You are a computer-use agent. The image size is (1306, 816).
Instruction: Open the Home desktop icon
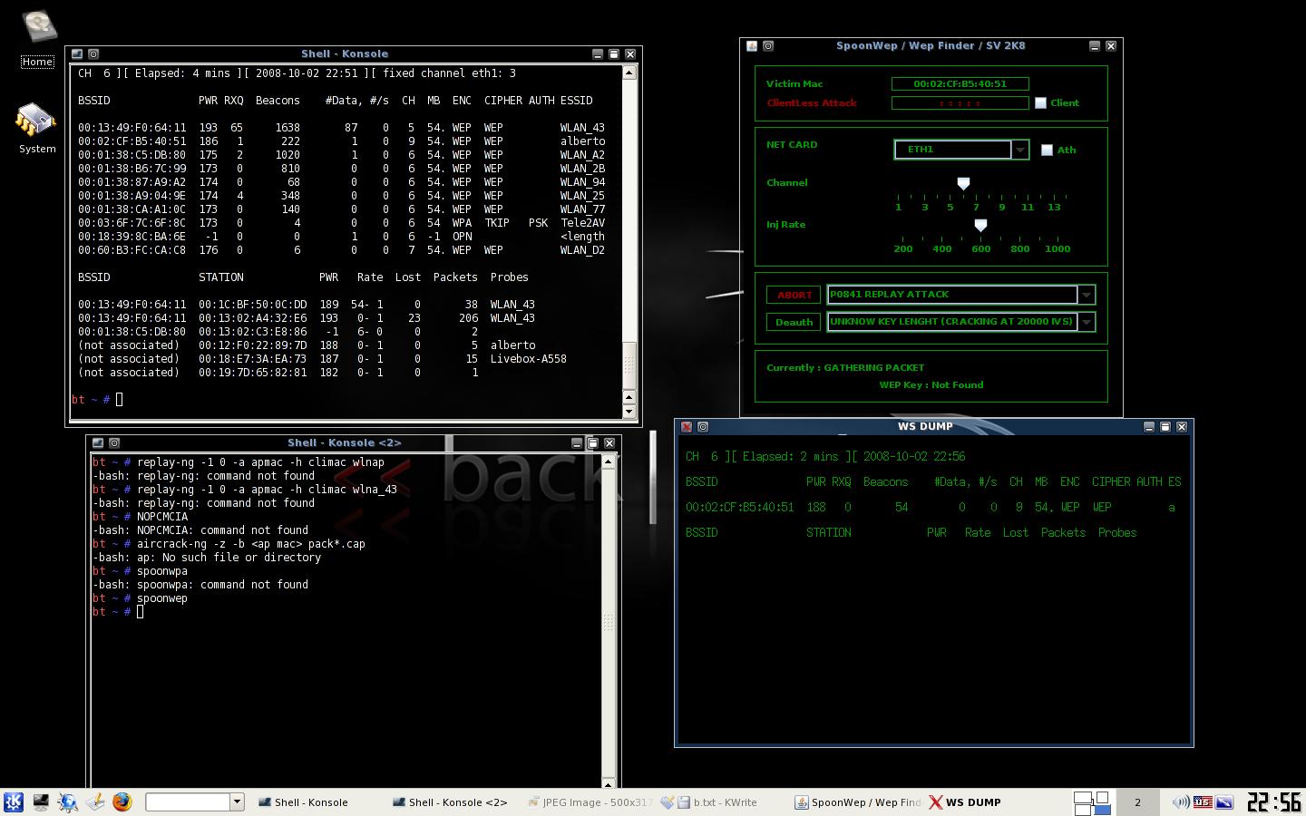37,38
